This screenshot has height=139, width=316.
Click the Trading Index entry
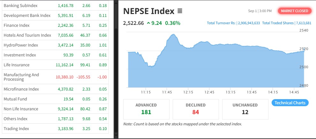pos(56,128)
